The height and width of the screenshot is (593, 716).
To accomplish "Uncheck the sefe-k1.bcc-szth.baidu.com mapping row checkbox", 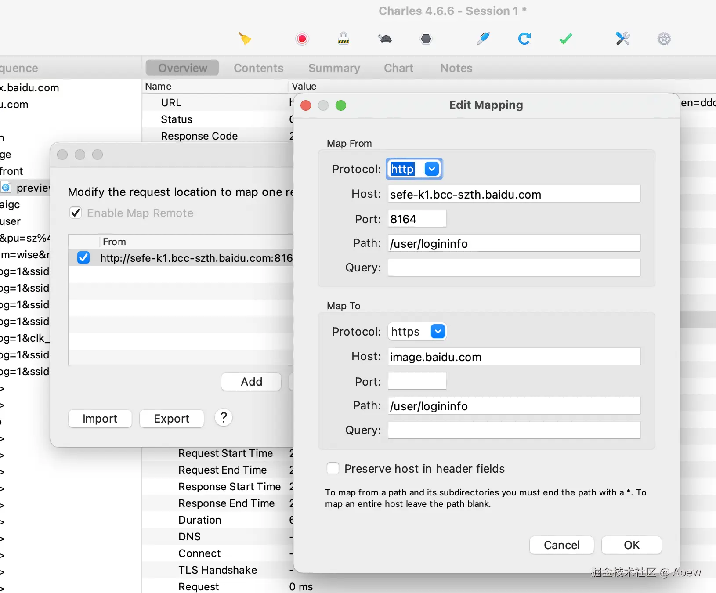I will coord(83,258).
